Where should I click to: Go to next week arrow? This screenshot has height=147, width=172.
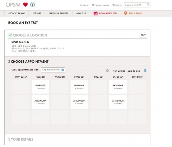coord(145,70)
